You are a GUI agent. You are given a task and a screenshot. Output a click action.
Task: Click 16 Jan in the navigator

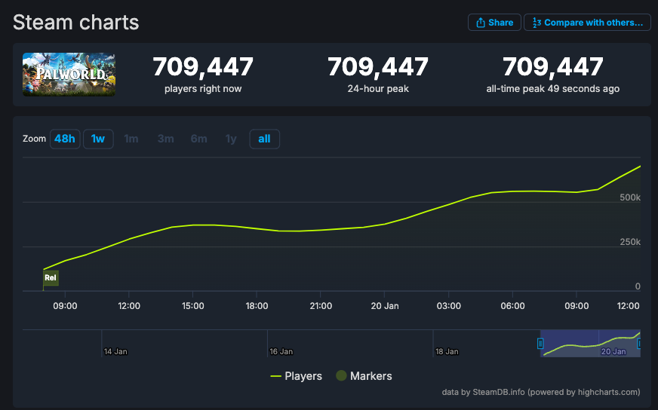click(281, 352)
